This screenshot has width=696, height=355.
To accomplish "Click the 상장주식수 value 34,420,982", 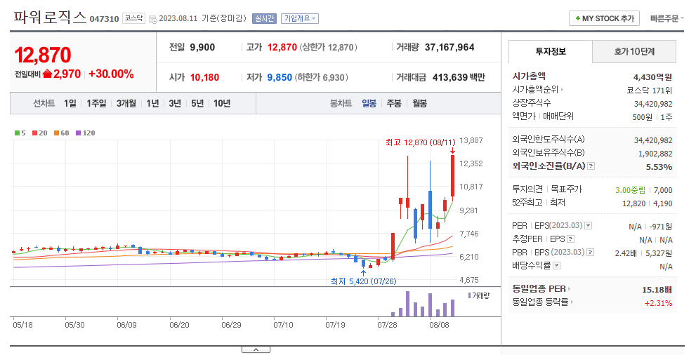I will click(653, 104).
